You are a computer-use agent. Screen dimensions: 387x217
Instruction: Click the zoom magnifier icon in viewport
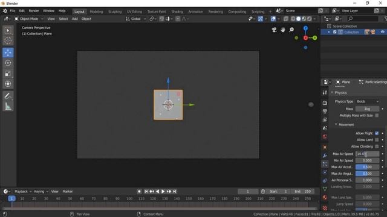click(x=291, y=30)
